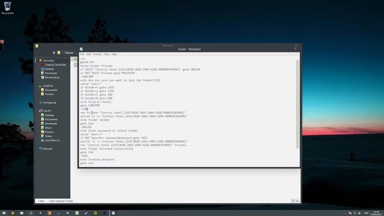This screenshot has width=384, height=216.
Task: Select Network in Explorer sidebar
Action: tap(47, 149)
